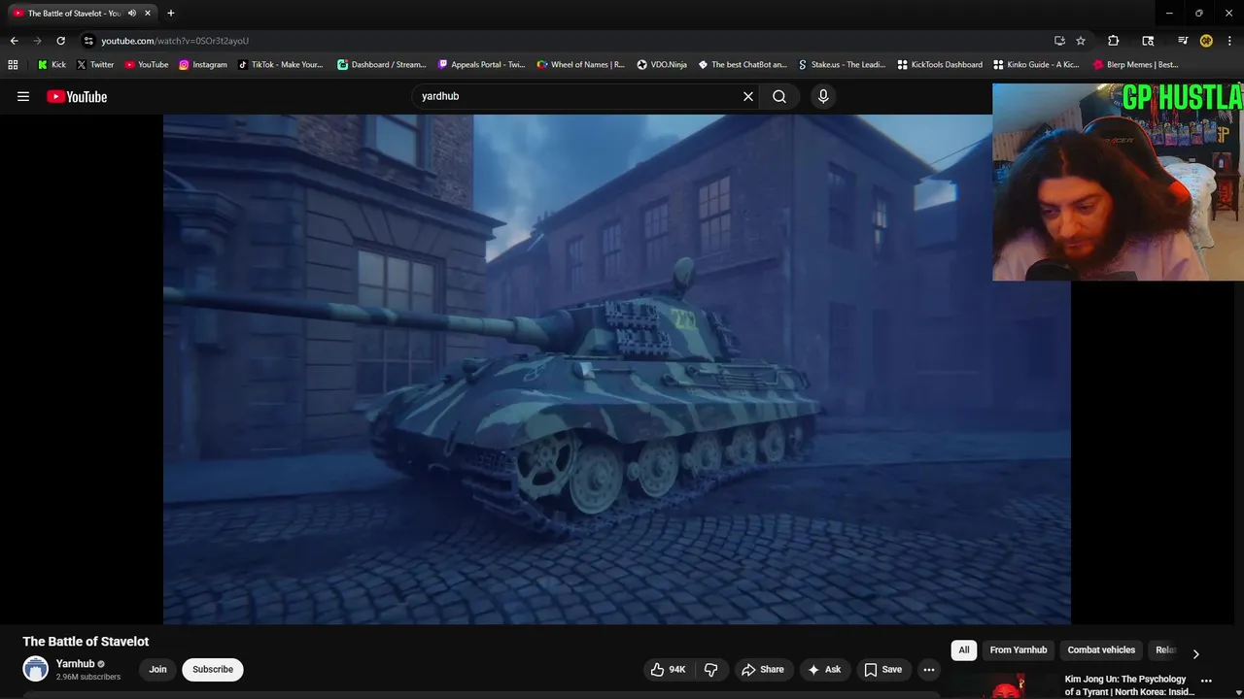The height and width of the screenshot is (699, 1244).
Task: Open The best ChatBot bookmark
Action: [x=743, y=65]
